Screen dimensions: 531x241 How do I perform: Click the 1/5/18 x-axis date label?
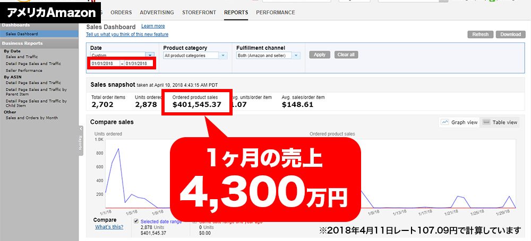tap(131, 213)
